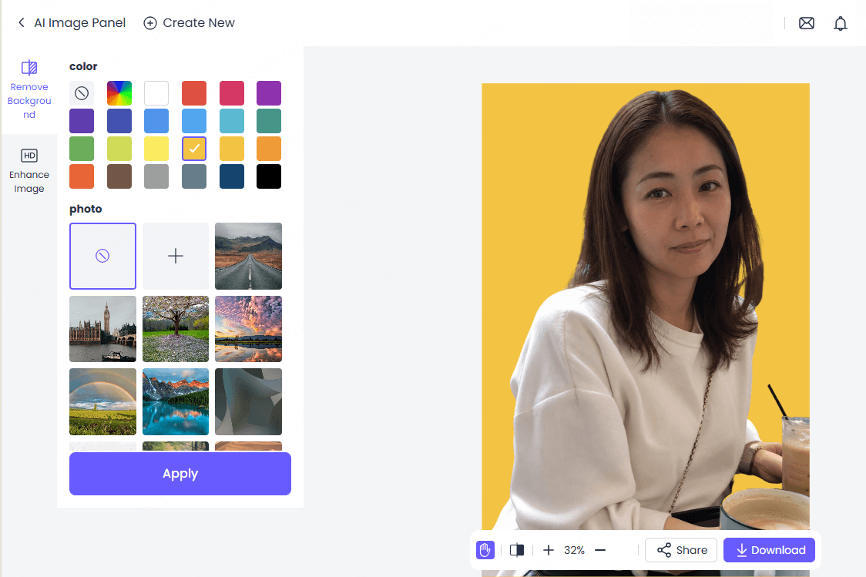Open the rainbow custom color picker
The width and height of the screenshot is (866, 577).
119,93
